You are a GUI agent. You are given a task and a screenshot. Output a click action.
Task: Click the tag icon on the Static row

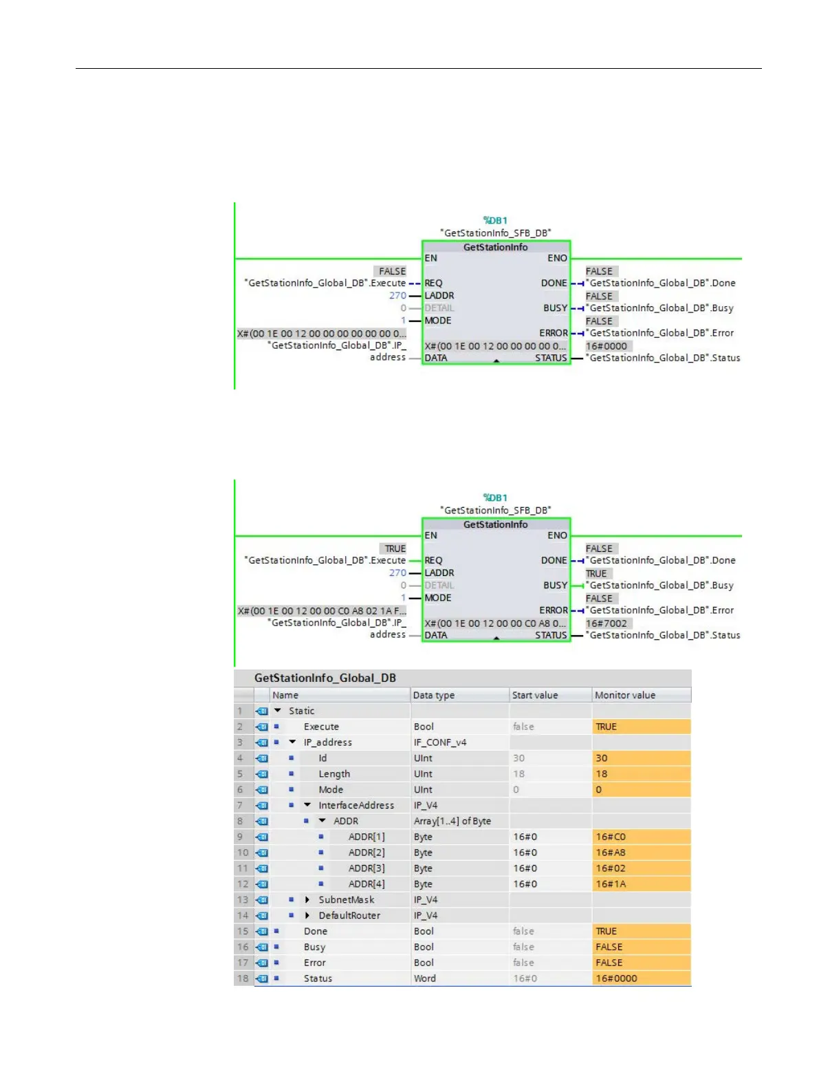[x=262, y=711]
